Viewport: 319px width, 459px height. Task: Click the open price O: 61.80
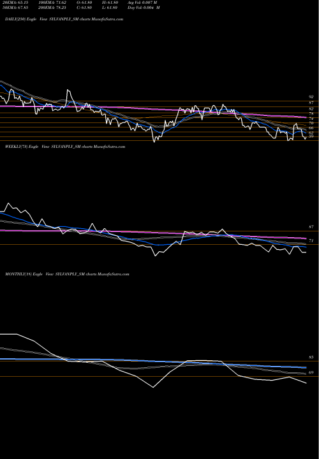[84, 3]
